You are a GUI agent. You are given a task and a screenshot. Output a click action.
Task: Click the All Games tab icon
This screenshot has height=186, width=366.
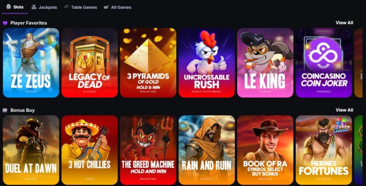click(106, 7)
